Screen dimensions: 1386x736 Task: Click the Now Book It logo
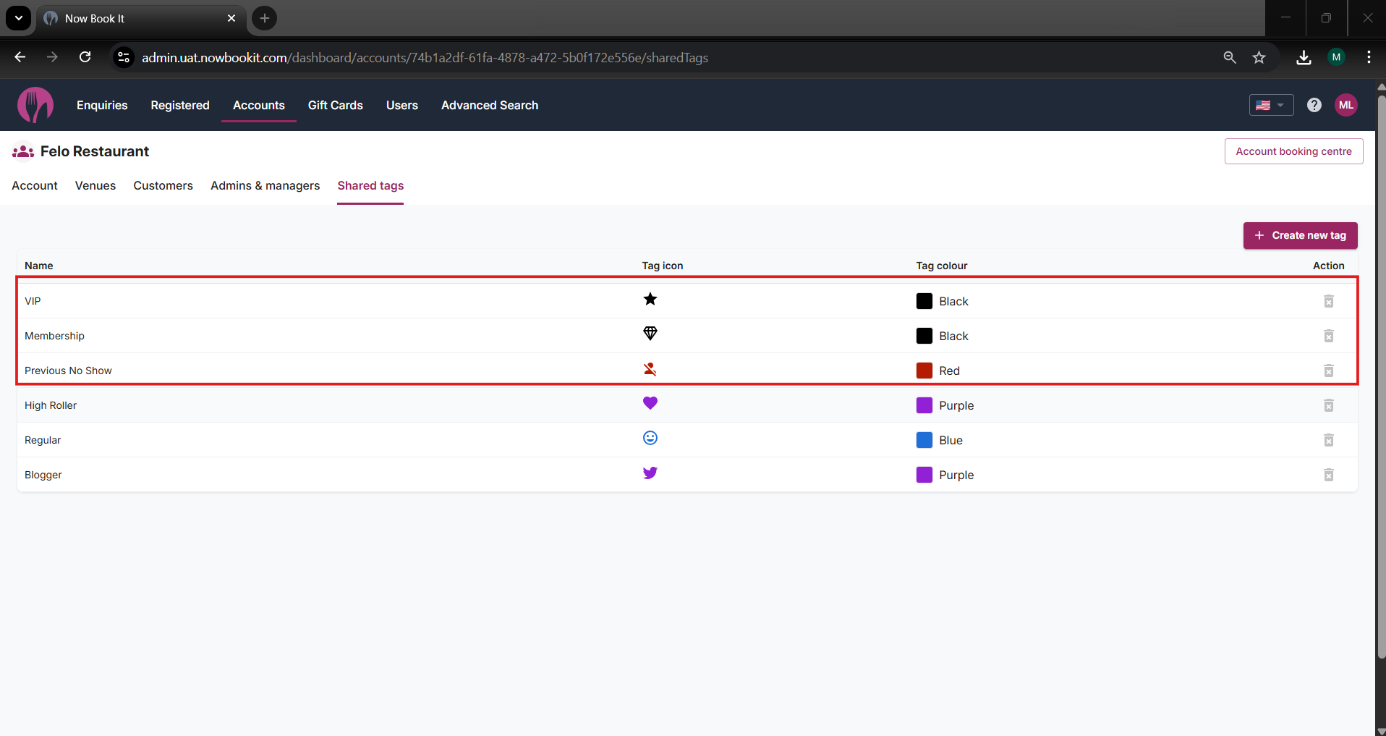[35, 105]
